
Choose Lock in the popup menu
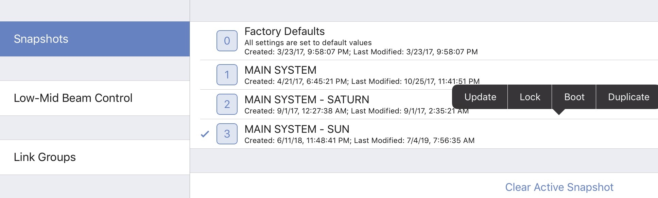(x=530, y=97)
